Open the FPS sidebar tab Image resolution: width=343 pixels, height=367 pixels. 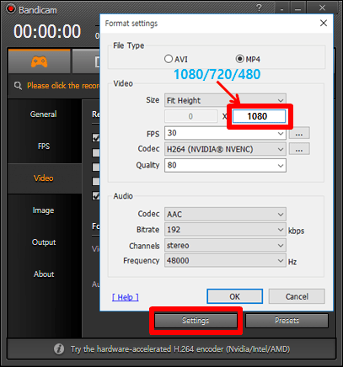click(44, 146)
